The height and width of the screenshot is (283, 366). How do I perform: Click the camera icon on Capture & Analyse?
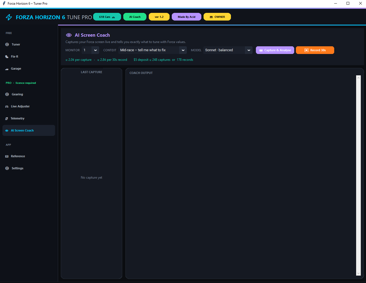(261, 50)
